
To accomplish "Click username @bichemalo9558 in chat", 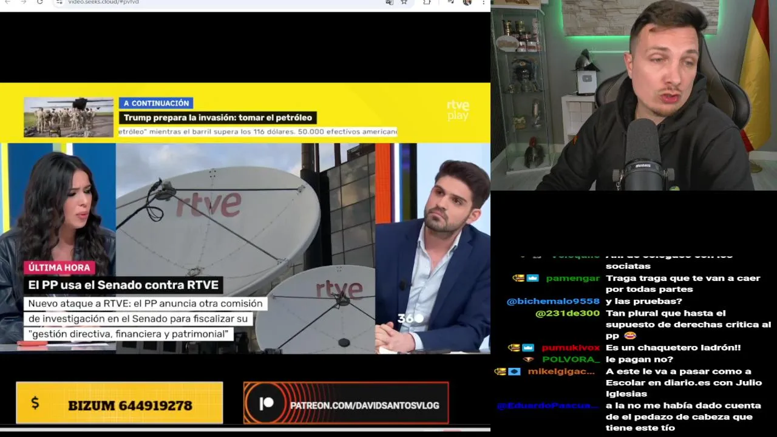I will tap(553, 301).
